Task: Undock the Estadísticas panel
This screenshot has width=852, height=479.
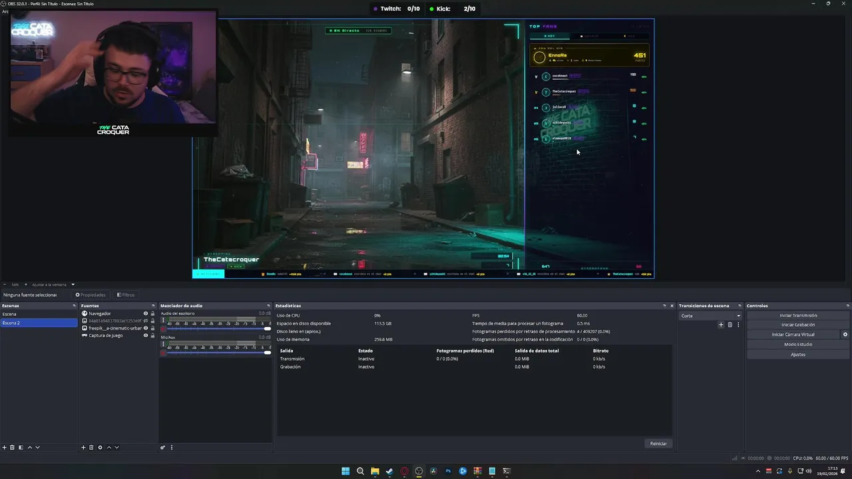Action: 664,306
